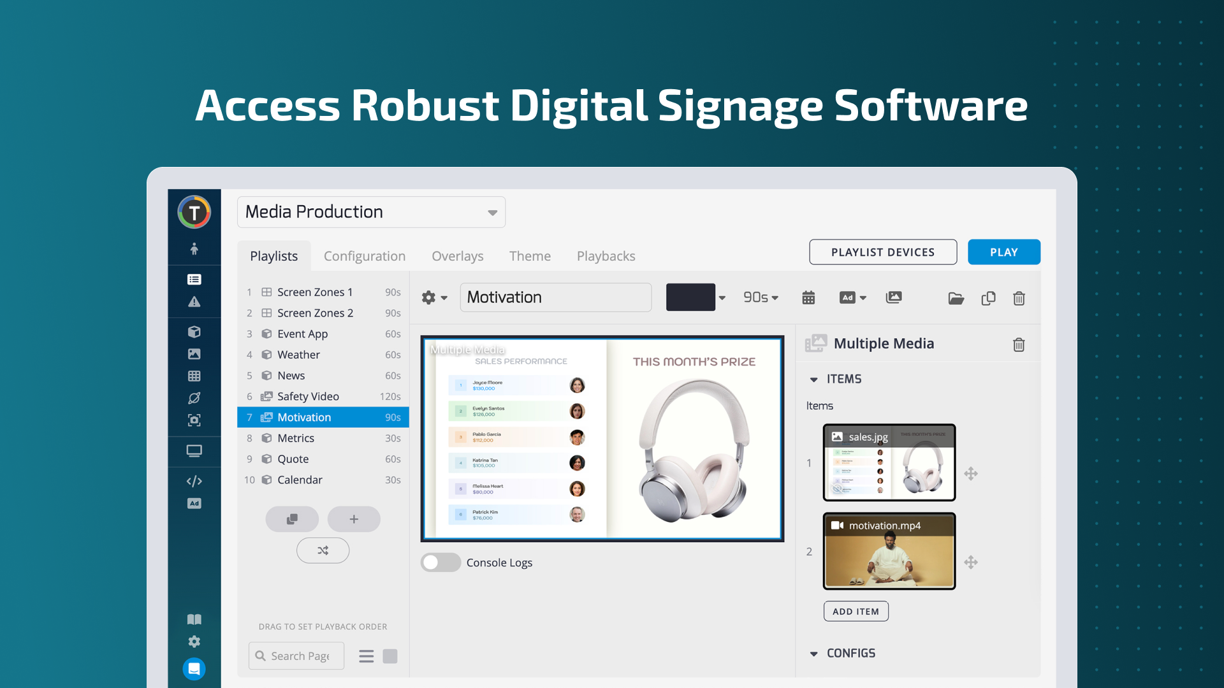Shuffle the playback order with the shuffle icon
This screenshot has width=1224, height=688.
point(323,550)
